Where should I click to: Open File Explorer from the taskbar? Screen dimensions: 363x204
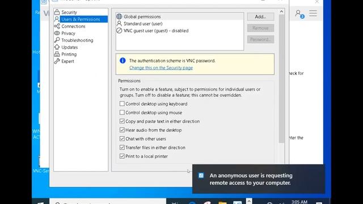[222, 203]
